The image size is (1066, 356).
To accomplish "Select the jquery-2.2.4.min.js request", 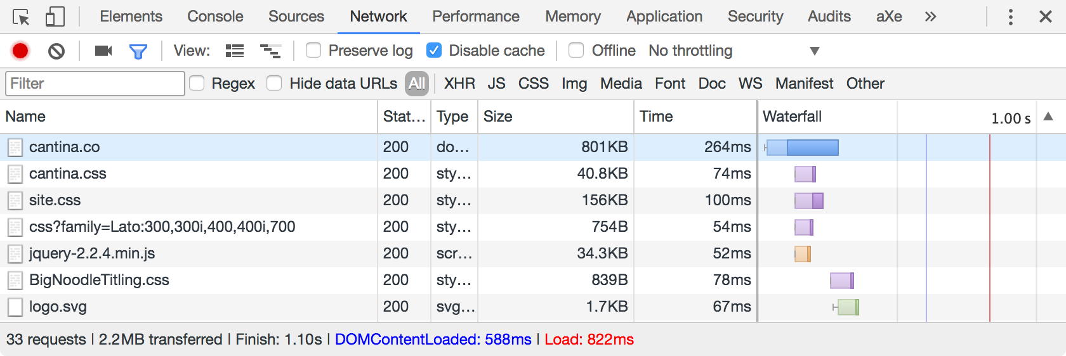I will click(92, 253).
